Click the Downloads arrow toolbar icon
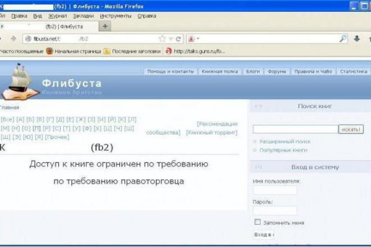371x247 pixels. (x=357, y=38)
